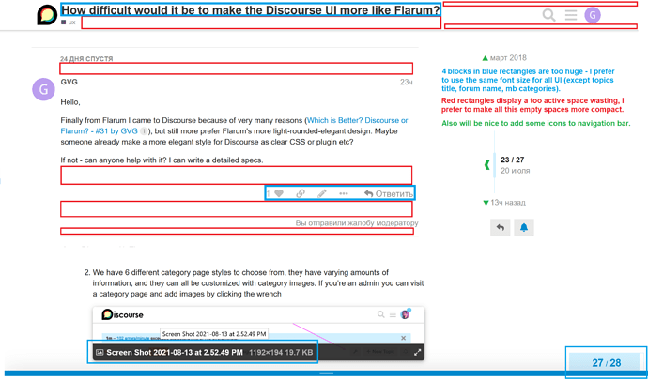The height and width of the screenshot is (381, 648).
Task: Click the Discourse logo in the header
Action: click(47, 15)
